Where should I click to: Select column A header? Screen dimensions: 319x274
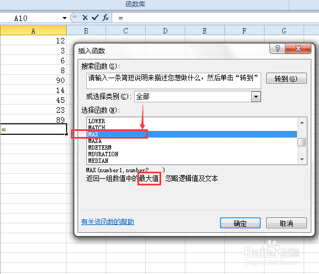coord(33,30)
